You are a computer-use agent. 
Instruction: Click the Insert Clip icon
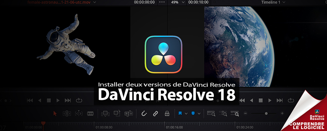point(105,113)
